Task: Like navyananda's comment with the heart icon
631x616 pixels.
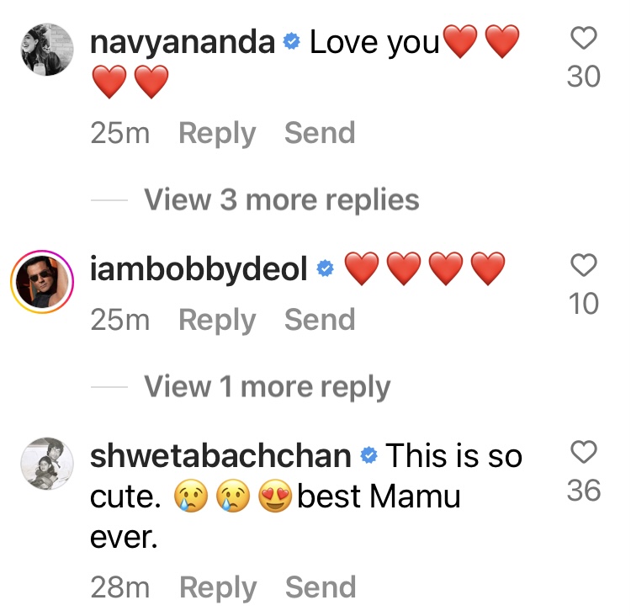Action: tap(583, 40)
